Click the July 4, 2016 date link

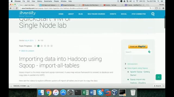click(29, 40)
